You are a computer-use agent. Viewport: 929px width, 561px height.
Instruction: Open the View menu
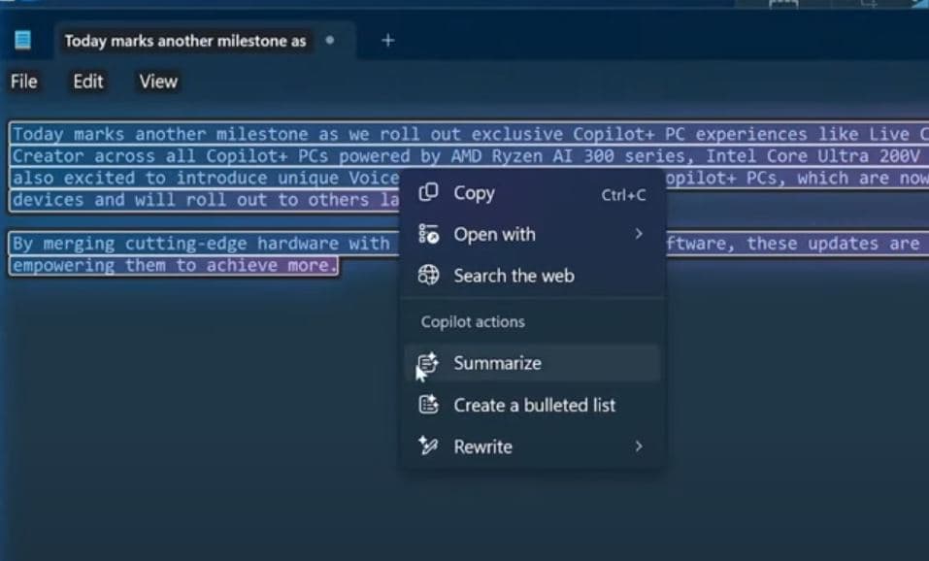click(157, 82)
